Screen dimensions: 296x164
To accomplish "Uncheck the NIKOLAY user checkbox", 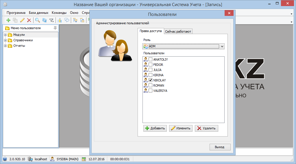I will (150, 80).
